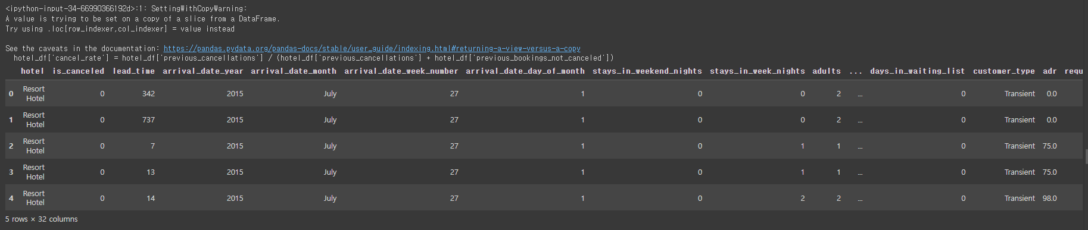Select 'Transient' cell in row 1
The height and width of the screenshot is (230, 1088).
(x=1020, y=119)
